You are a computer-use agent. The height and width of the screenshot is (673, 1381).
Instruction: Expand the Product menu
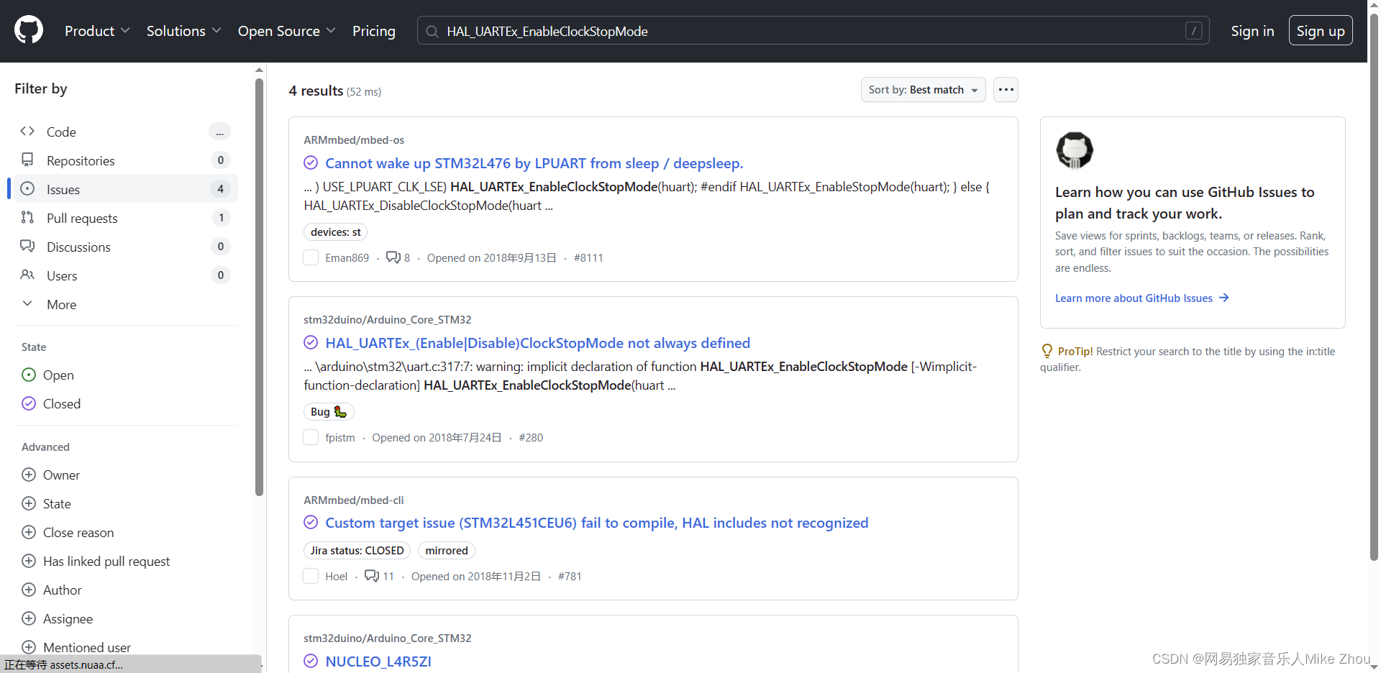[x=97, y=31]
